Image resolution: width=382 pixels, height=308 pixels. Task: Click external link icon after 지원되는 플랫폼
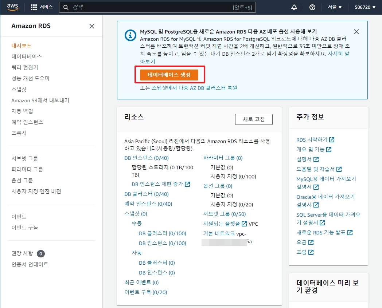[244, 224]
